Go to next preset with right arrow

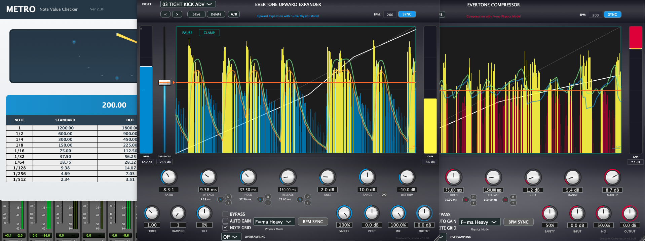(x=177, y=14)
